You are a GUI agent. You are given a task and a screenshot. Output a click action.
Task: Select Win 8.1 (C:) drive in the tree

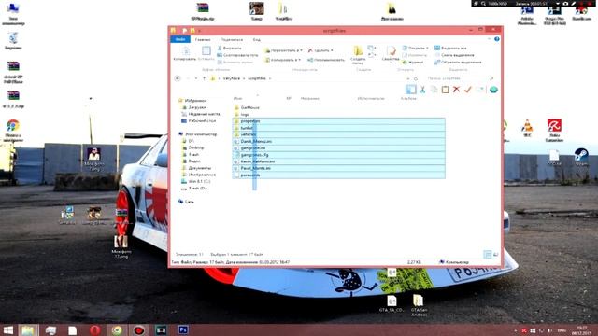(x=199, y=181)
